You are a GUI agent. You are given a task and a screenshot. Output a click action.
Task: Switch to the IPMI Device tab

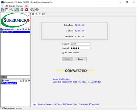57,104
